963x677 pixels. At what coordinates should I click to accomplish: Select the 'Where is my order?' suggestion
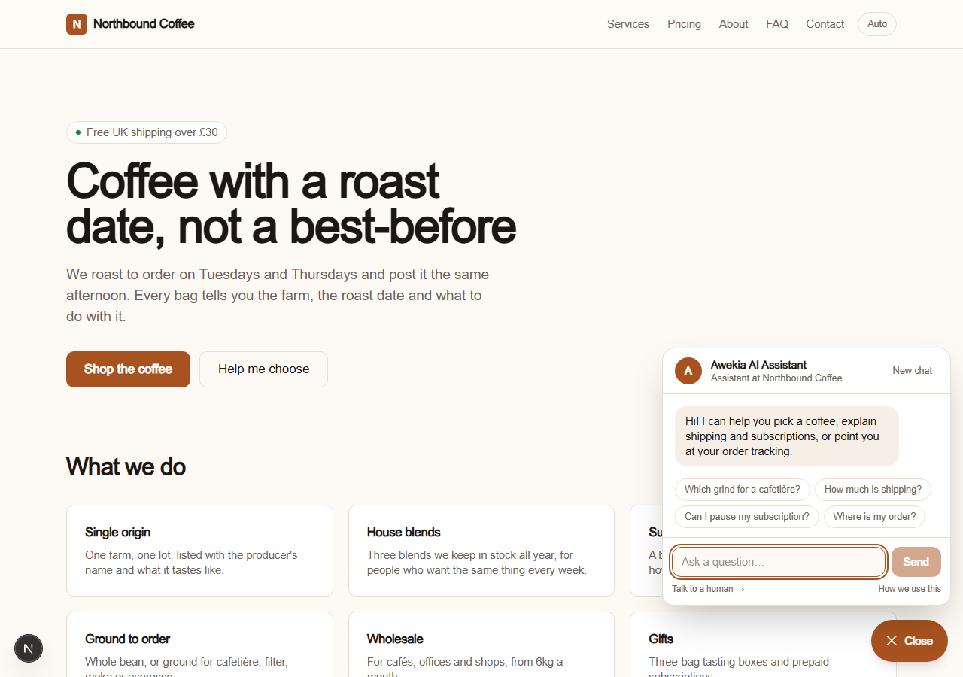[874, 517]
